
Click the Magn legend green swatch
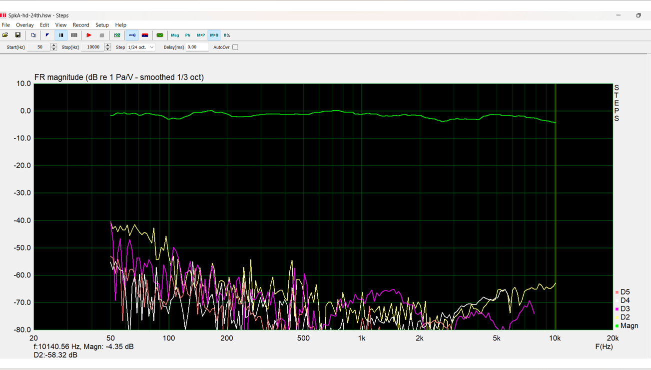[617, 326]
